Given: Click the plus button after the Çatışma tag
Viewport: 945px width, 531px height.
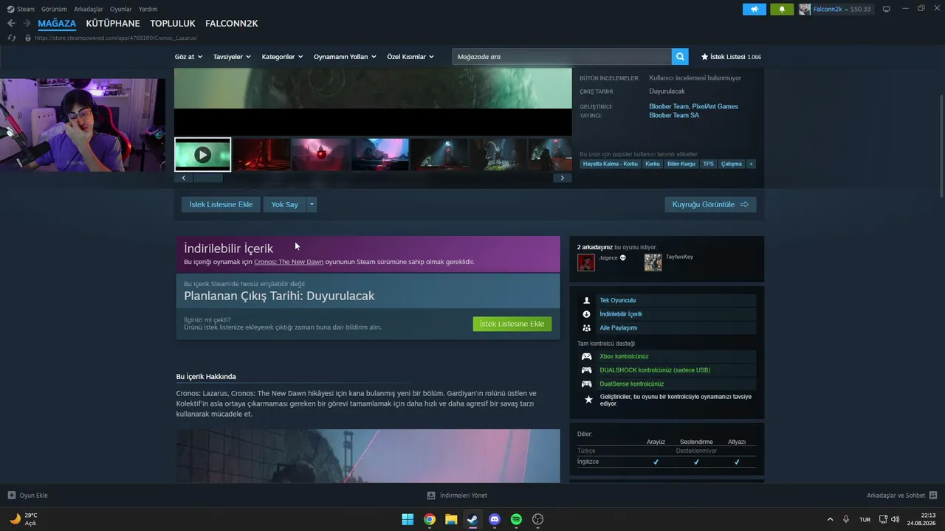Looking at the screenshot, I should pos(751,164).
